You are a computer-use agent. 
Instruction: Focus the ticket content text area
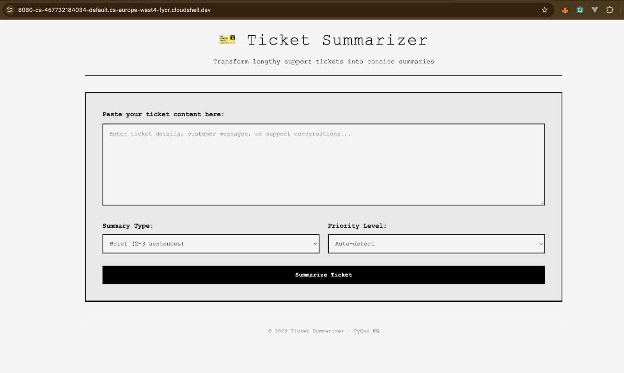pyautogui.click(x=323, y=164)
